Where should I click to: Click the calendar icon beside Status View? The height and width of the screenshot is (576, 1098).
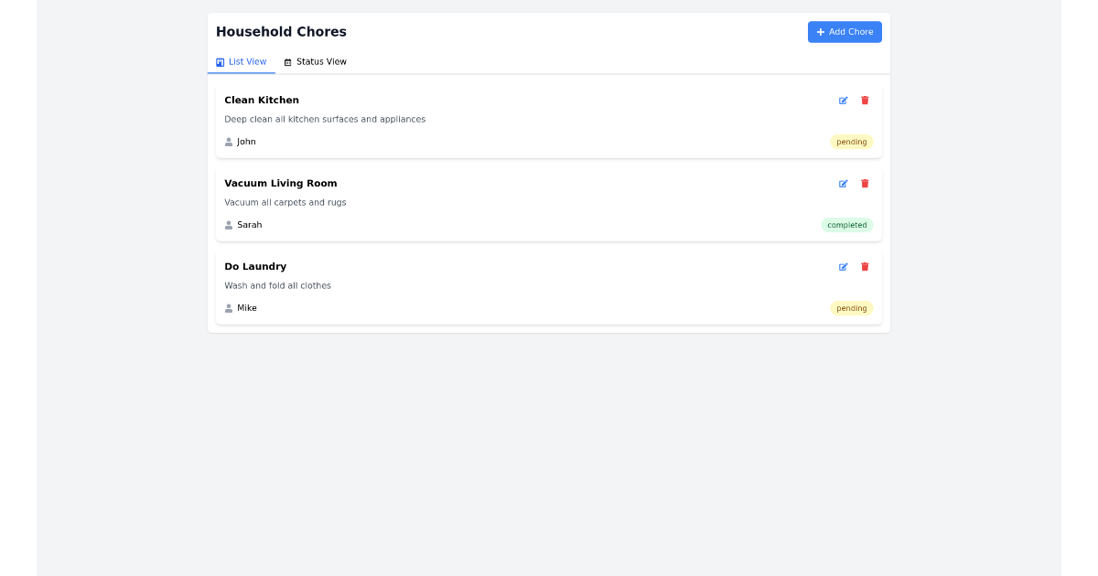pos(286,61)
